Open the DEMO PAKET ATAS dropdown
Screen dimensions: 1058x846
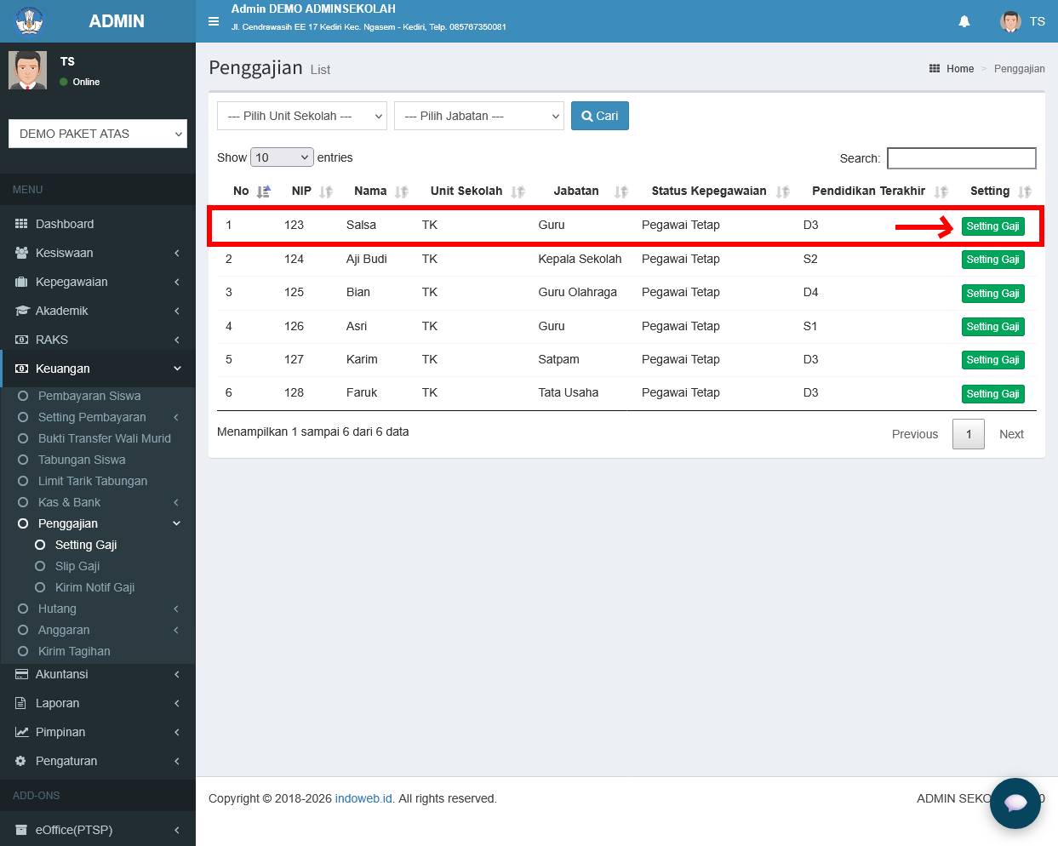(x=98, y=134)
